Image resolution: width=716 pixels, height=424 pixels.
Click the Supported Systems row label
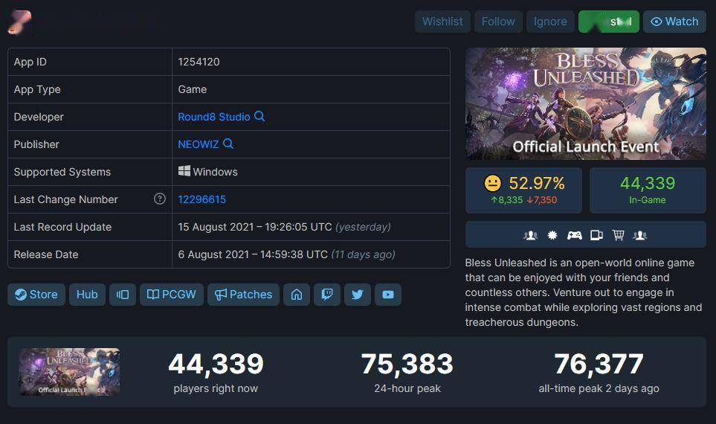[x=62, y=172]
